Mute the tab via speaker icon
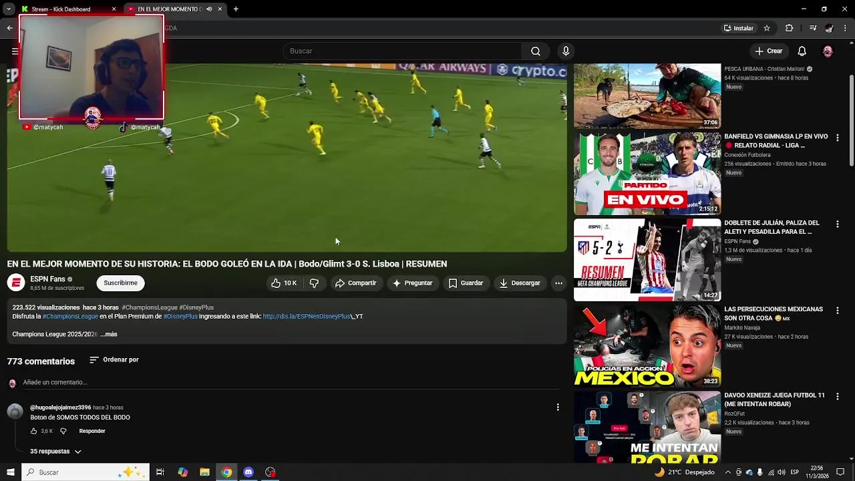This screenshot has height=481, width=855. pos(209,9)
